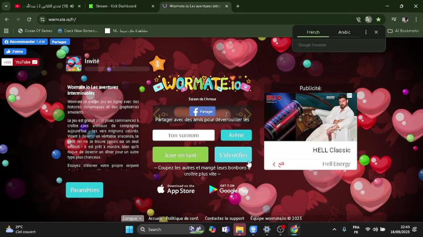The height and width of the screenshot is (237, 423).
Task: Click the crossed-out tracking icon in address bar
Action: point(358,19)
